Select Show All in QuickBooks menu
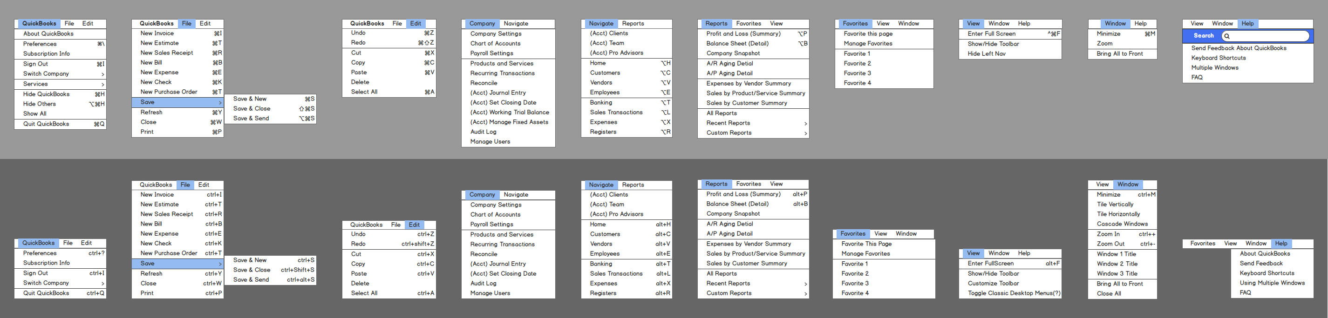Screen dimensions: 1328x318 (x=60, y=114)
